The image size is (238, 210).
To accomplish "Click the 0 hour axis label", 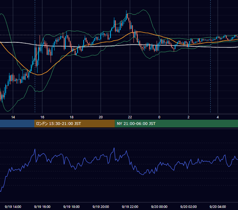I will 159,117.
